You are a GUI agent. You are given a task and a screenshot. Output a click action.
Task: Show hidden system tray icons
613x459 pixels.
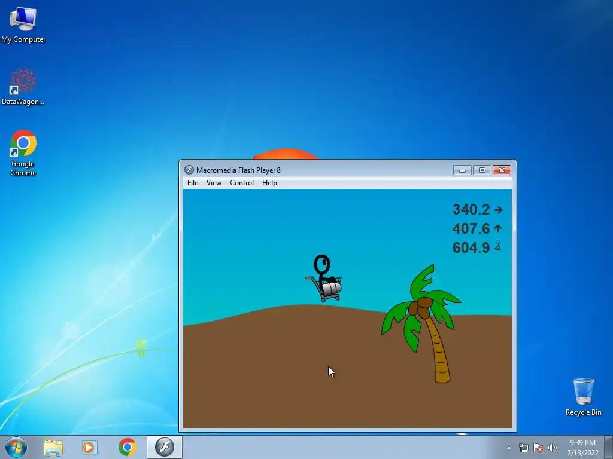point(509,448)
